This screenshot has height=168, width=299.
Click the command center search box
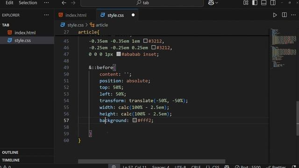click(x=142, y=3)
